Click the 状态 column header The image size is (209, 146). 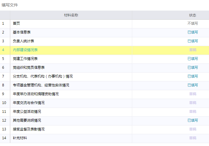pyautogui.click(x=193, y=15)
